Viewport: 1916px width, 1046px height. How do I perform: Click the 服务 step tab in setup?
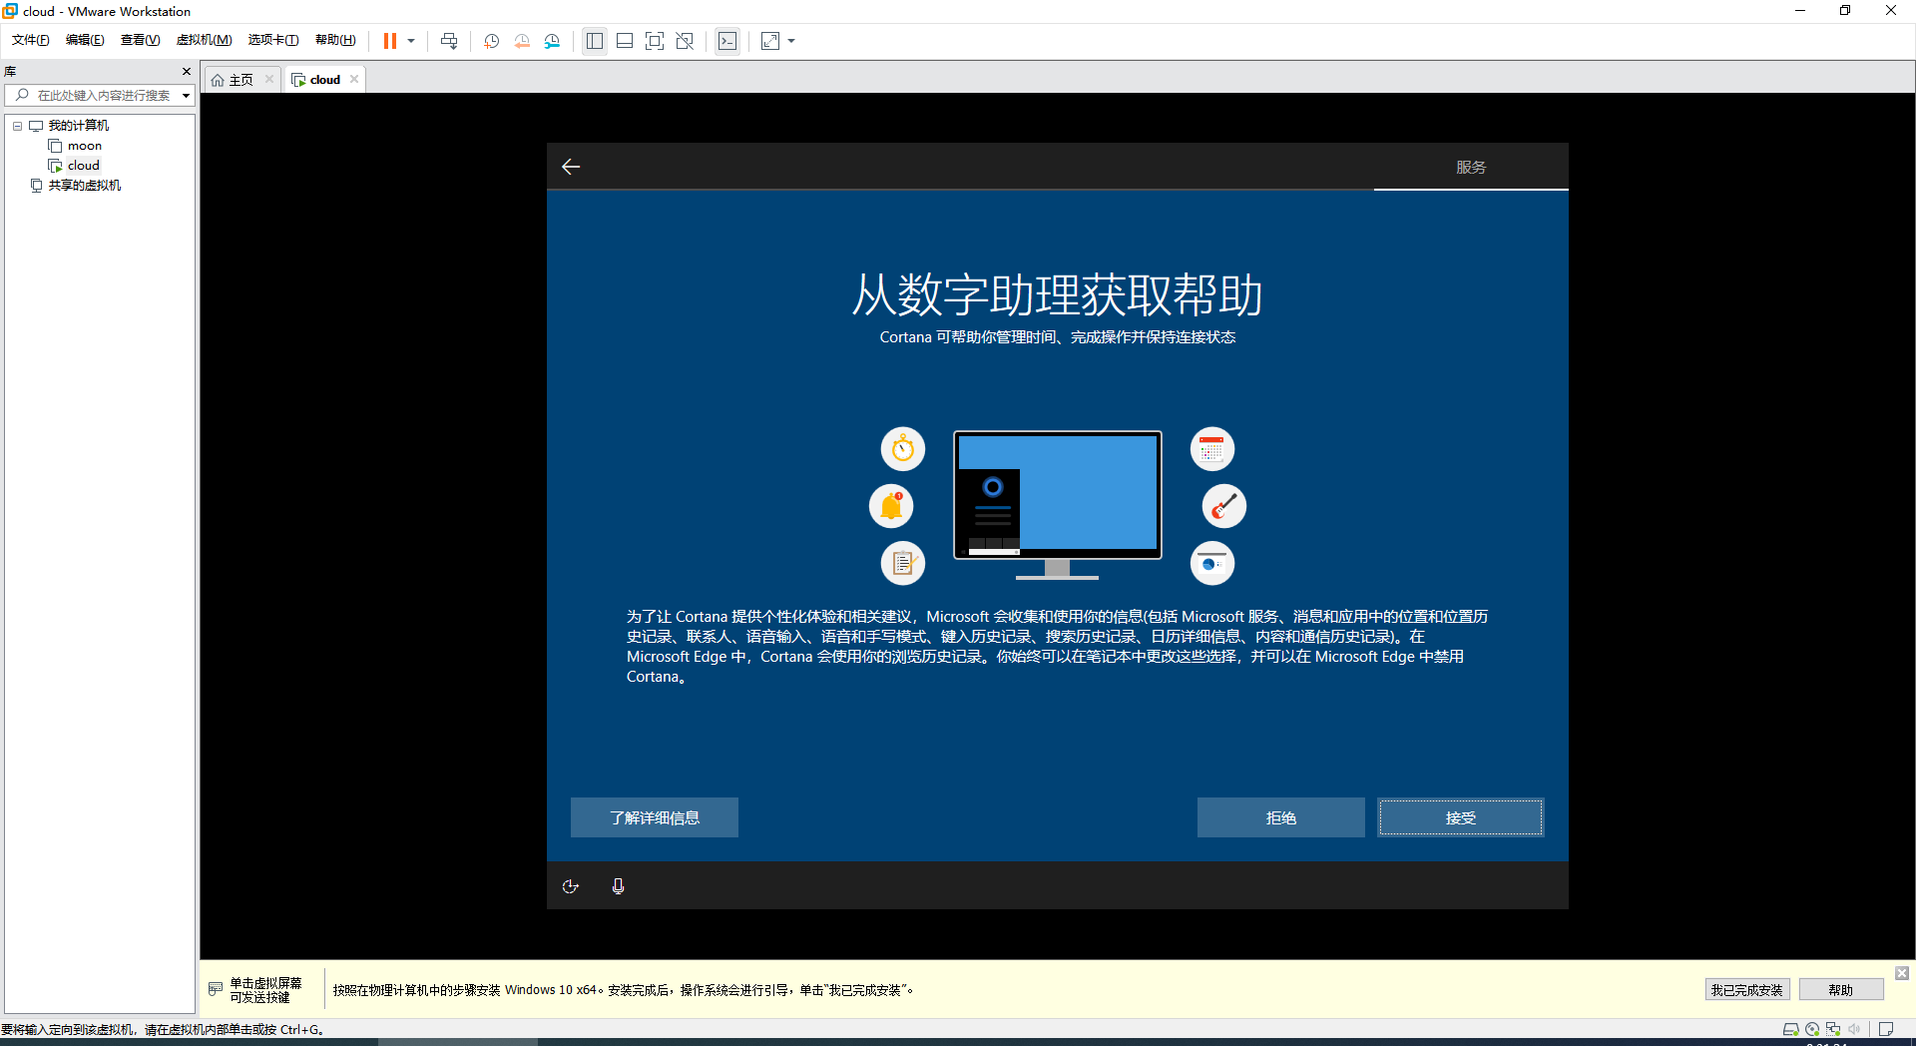point(1471,167)
